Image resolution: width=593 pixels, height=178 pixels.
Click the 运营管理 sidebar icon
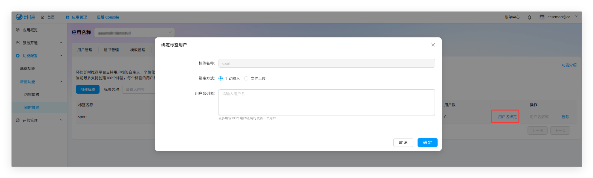coord(18,120)
